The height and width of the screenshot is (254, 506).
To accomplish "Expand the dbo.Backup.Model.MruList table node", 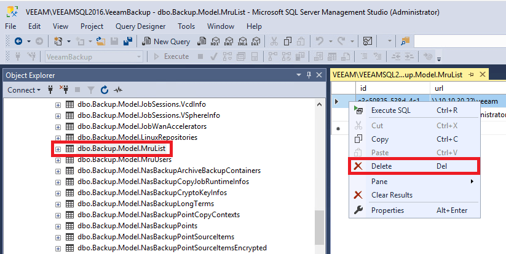I will tap(58, 148).
